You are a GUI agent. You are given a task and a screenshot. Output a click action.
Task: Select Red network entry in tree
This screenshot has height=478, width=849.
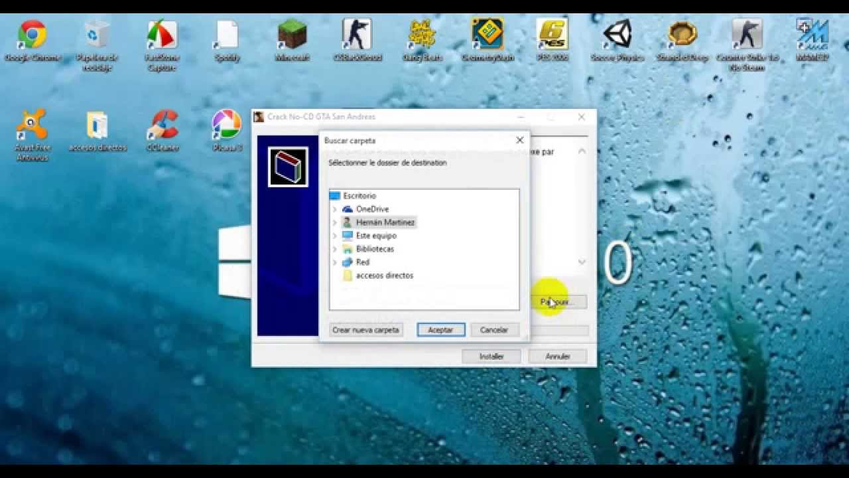(x=363, y=262)
